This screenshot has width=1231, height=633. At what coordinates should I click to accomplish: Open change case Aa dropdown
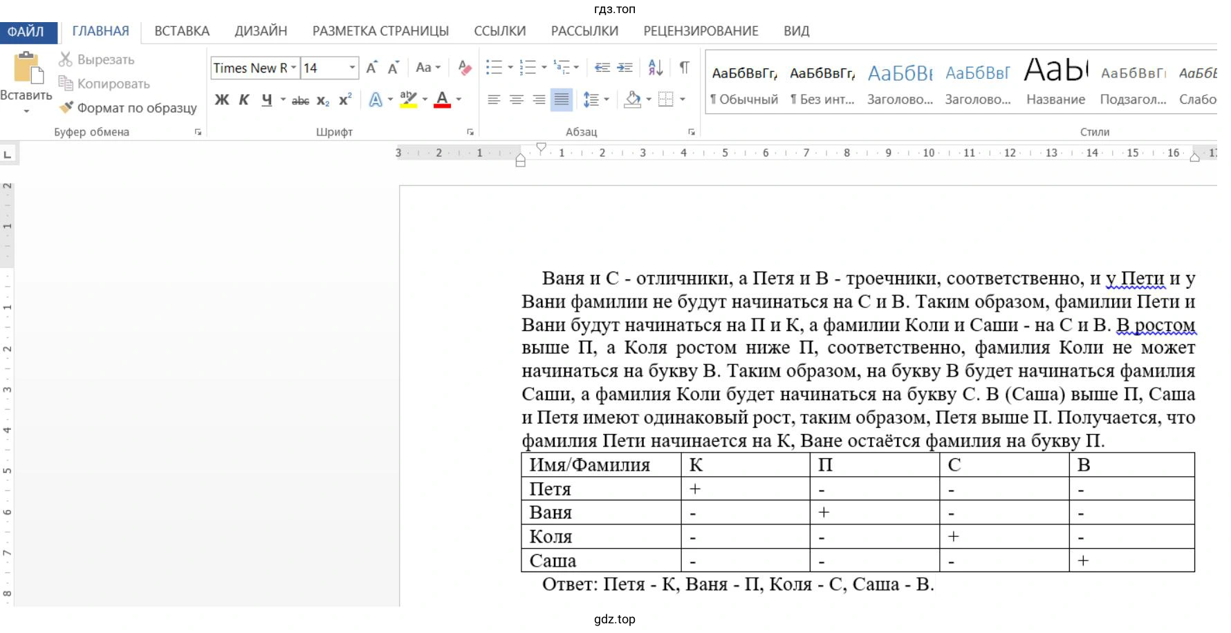(428, 68)
